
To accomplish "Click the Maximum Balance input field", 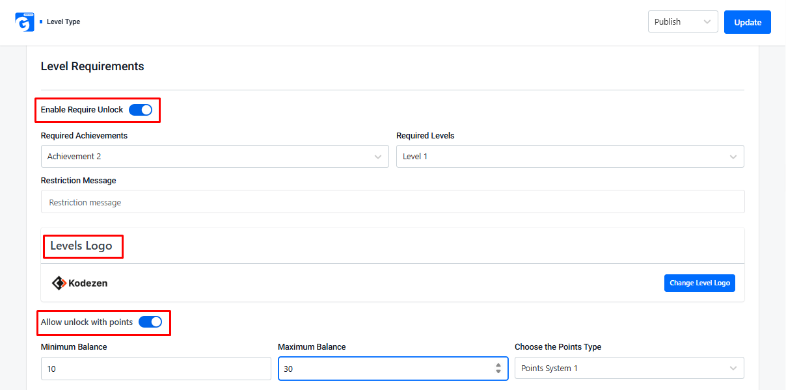I will coord(393,369).
